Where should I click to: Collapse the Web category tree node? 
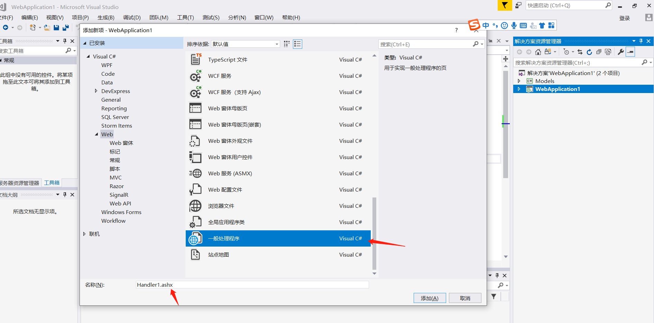(96, 134)
